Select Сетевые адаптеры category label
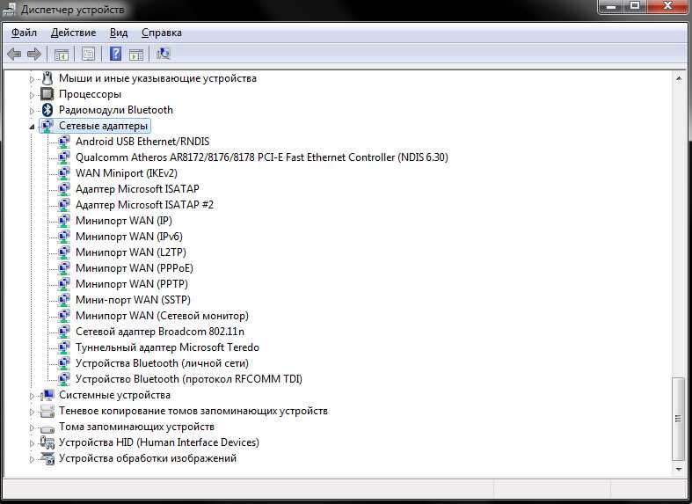This screenshot has height=504, width=692. [x=103, y=126]
